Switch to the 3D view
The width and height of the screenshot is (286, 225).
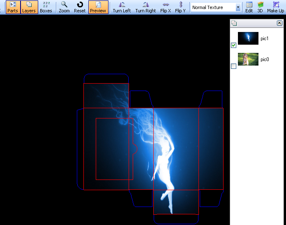[260, 7]
